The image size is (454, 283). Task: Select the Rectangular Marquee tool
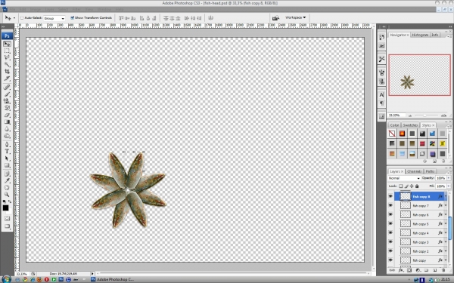pyautogui.click(x=7, y=51)
